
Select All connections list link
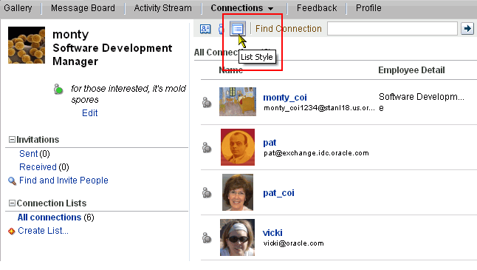[49, 217]
